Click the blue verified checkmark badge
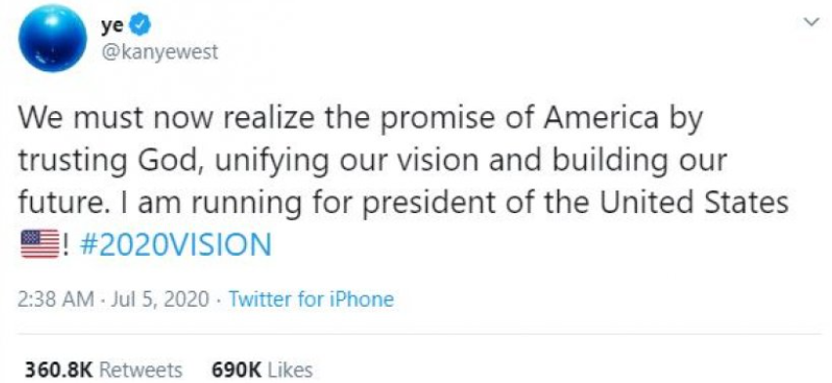The image size is (832, 383). point(142,25)
